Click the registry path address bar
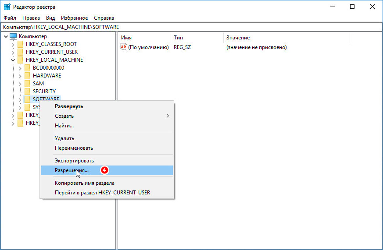The width and height of the screenshot is (383, 250). 191,27
